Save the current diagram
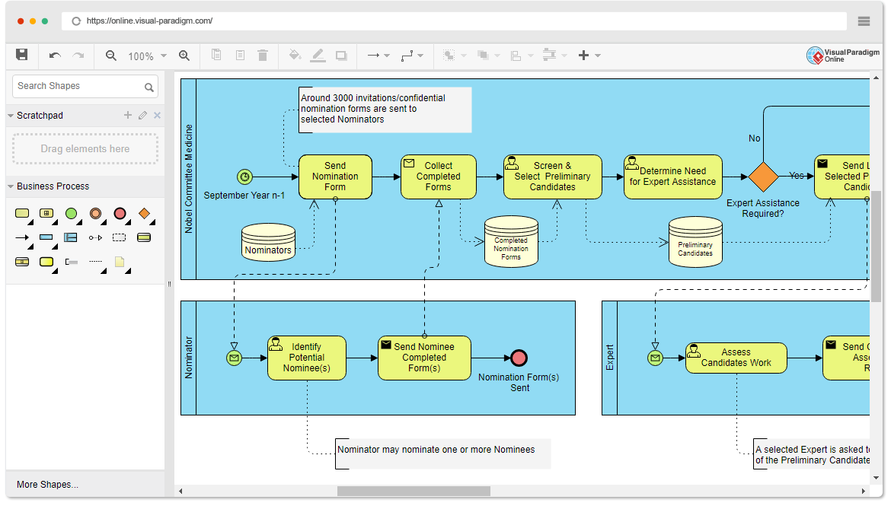The height and width of the screenshot is (506, 891). [x=21, y=55]
